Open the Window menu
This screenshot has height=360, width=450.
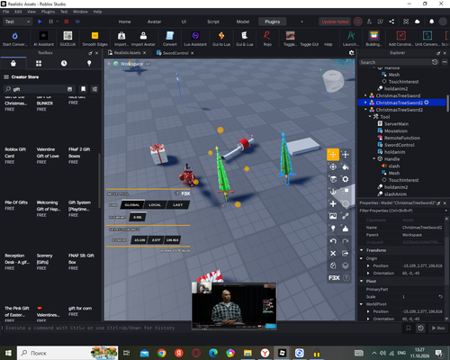[x=80, y=12]
